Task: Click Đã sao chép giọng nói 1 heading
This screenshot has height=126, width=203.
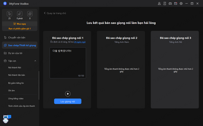Action: tap(68, 38)
